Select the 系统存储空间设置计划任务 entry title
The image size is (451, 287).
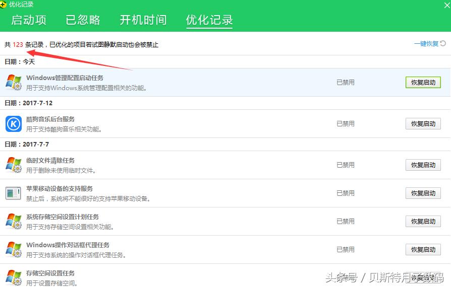point(63,217)
